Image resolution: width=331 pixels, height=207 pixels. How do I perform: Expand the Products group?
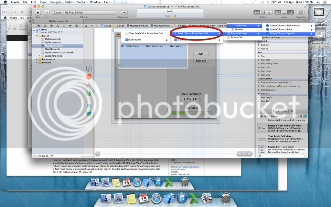37,63
